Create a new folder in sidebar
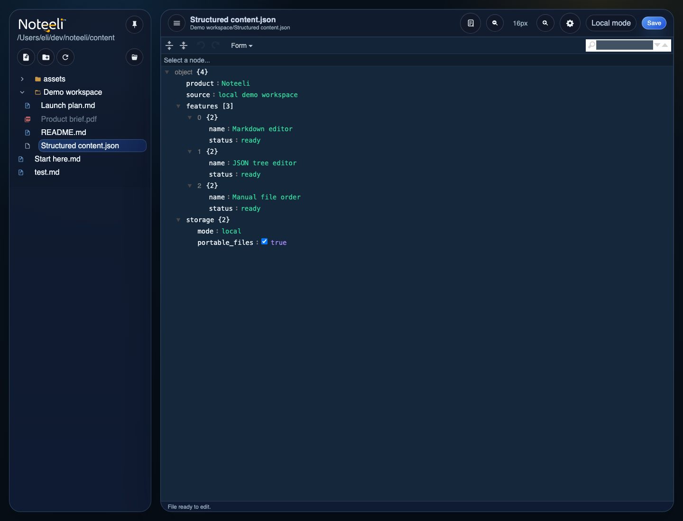 46,57
